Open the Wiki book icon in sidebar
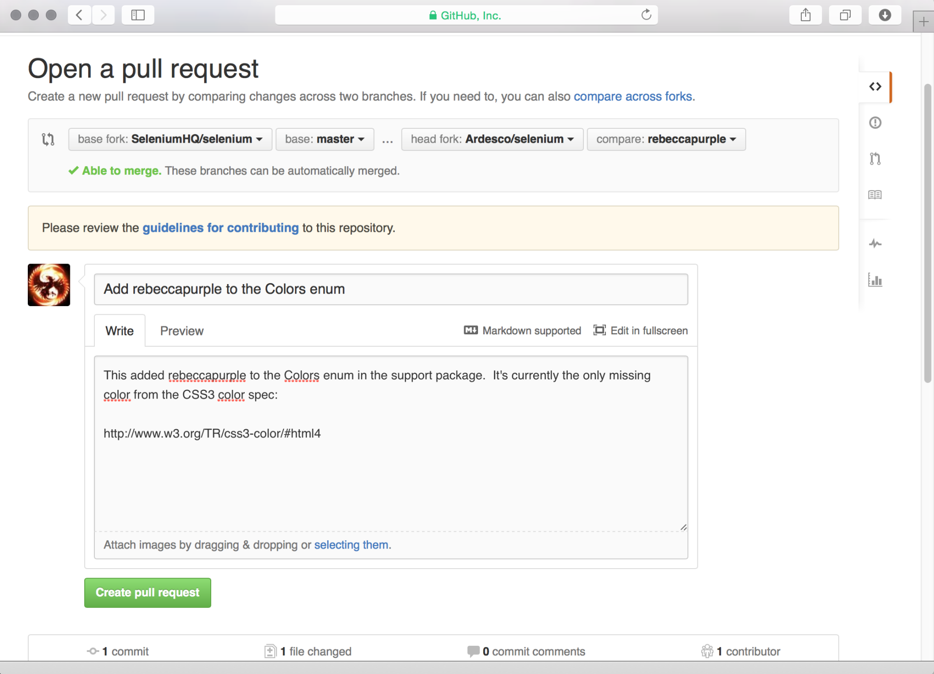Screen dimensions: 934x674 click(x=875, y=194)
